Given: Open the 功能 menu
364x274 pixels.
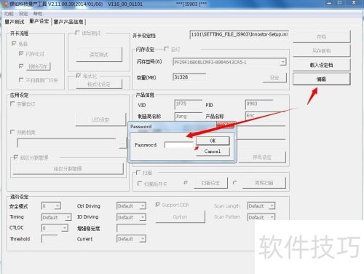Looking at the screenshot, I should [9, 14].
